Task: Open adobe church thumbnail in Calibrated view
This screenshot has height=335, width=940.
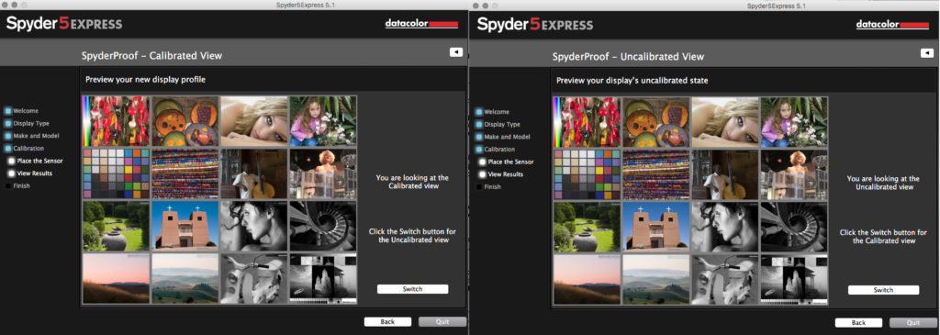Action: pyautogui.click(x=185, y=226)
